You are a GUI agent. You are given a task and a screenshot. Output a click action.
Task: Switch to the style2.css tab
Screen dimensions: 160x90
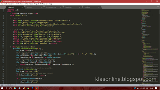(x=87, y=7)
